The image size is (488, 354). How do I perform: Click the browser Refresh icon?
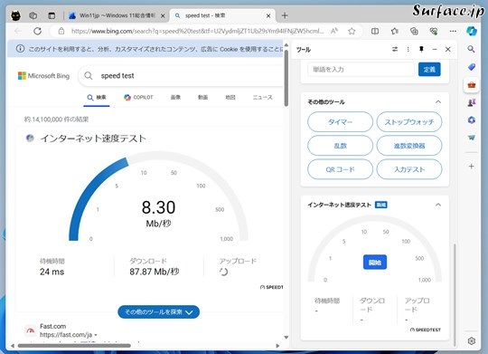38,31
